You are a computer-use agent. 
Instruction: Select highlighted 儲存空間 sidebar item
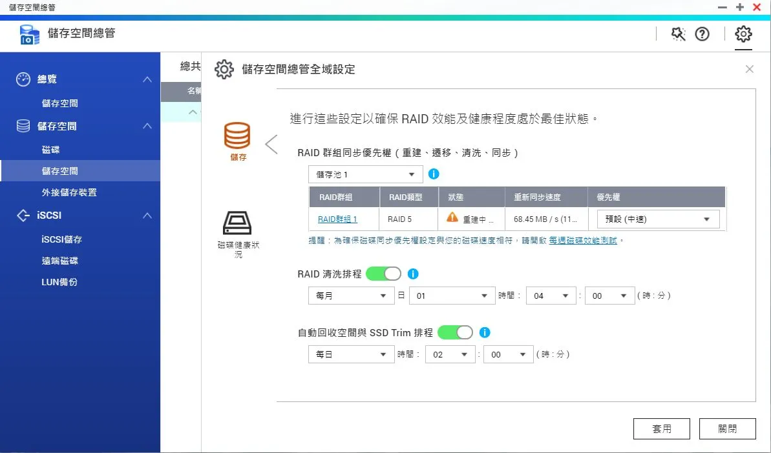pos(80,171)
